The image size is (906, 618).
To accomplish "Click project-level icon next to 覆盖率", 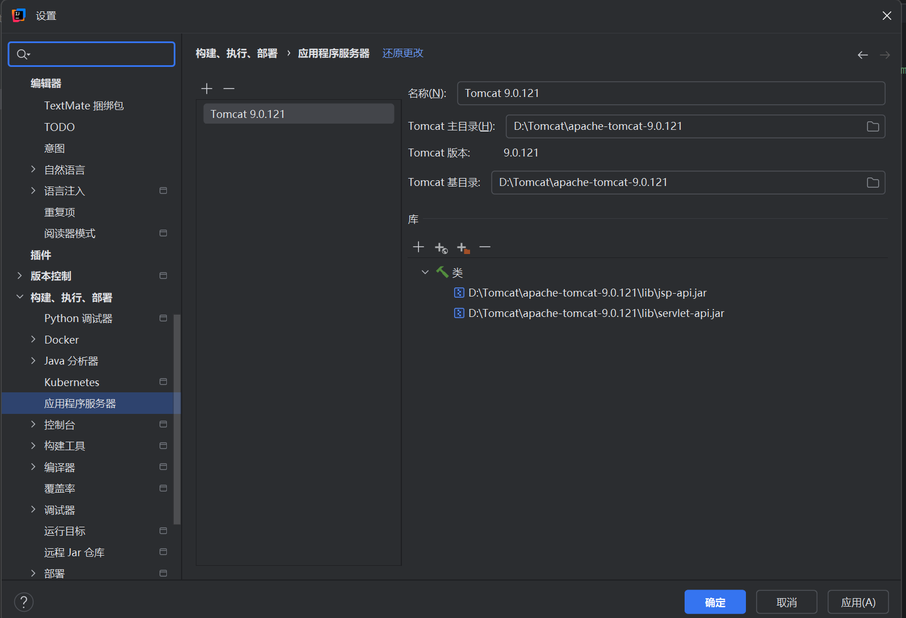I will pyautogui.click(x=163, y=488).
